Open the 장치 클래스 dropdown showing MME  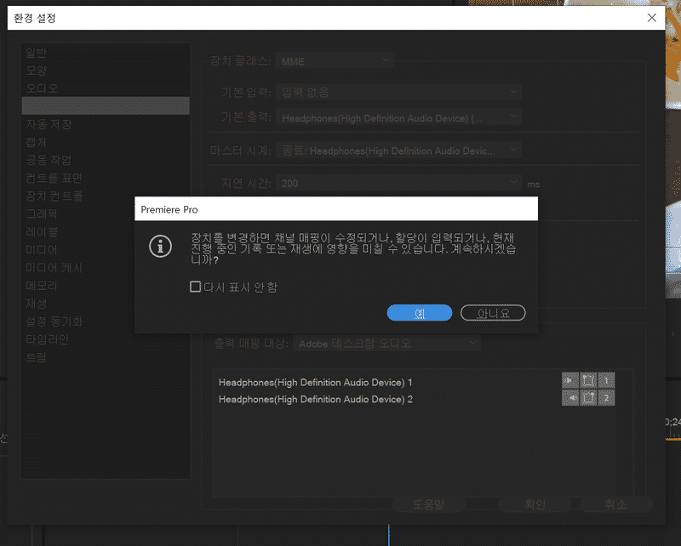tap(335, 60)
